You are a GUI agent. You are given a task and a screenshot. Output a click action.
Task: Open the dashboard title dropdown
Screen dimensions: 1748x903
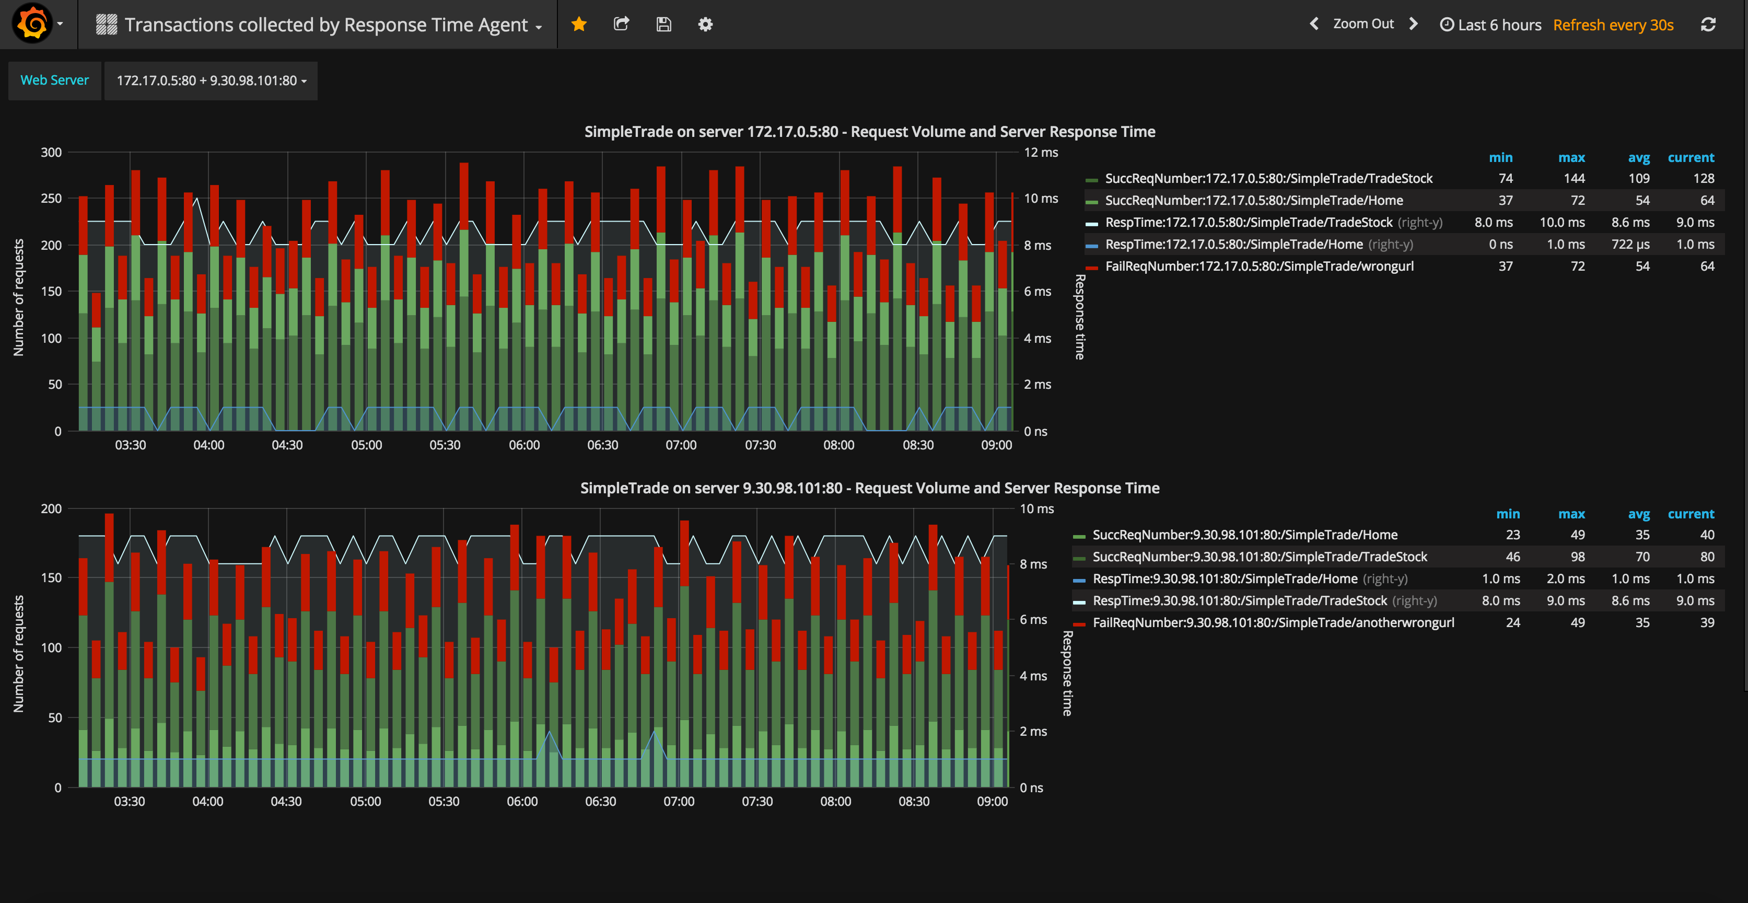(x=332, y=25)
